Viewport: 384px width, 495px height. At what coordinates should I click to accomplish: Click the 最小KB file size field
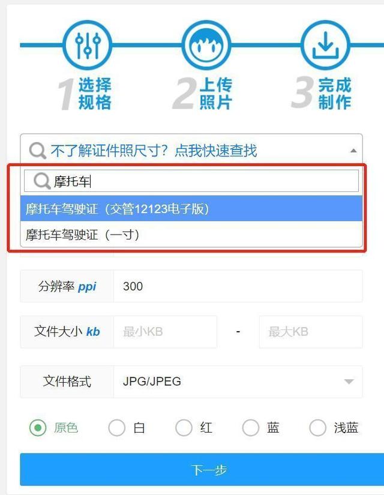tap(165, 332)
